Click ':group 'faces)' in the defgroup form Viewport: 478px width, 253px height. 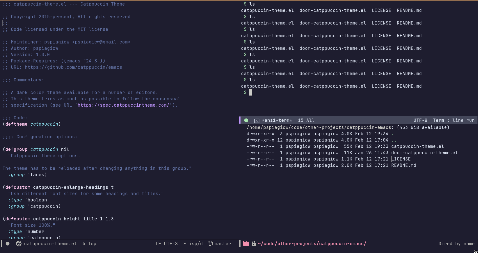pyautogui.click(x=28, y=175)
